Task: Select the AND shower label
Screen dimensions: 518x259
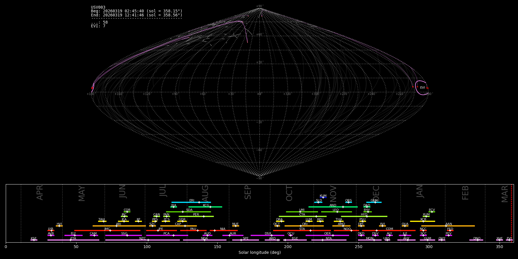Action: point(333,205)
